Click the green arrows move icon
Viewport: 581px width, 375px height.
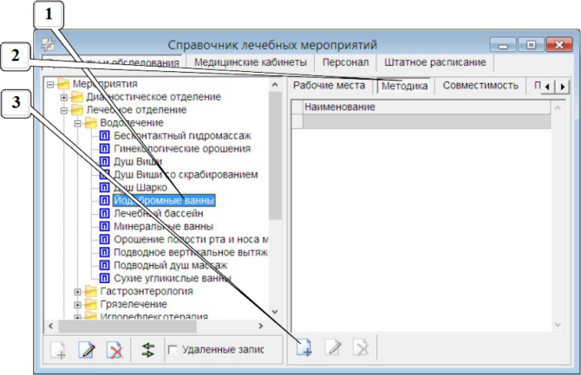[x=147, y=350]
